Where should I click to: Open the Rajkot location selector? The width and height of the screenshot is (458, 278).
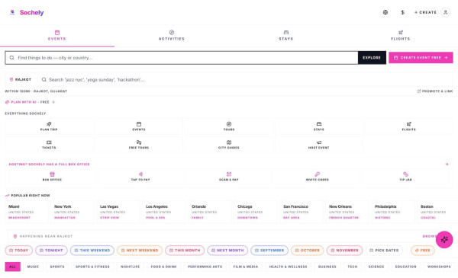click(21, 79)
